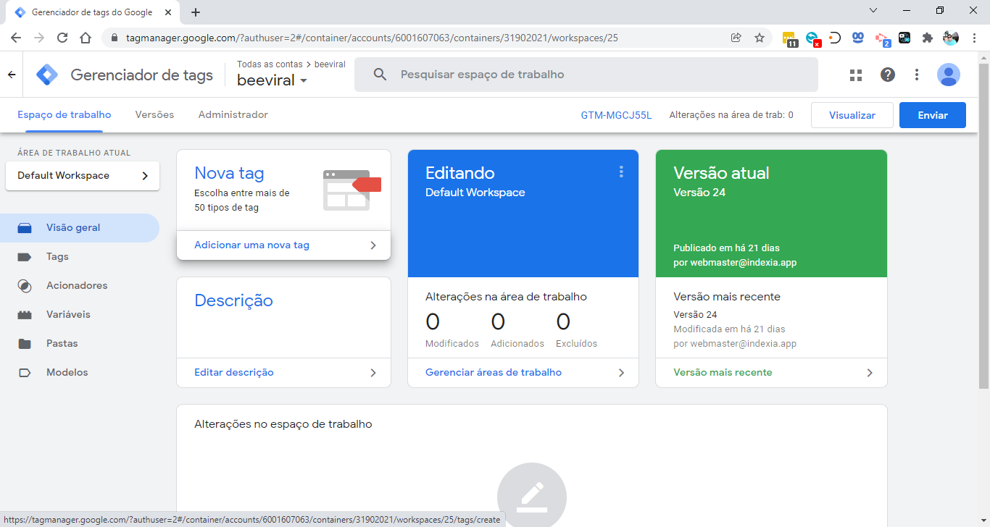The width and height of the screenshot is (990, 527).
Task: Click the Visão geral briefcase icon
Action: pos(25,228)
